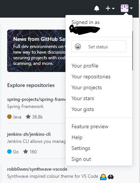
Task: Click the 36.8k star count
Action: tap(37, 117)
